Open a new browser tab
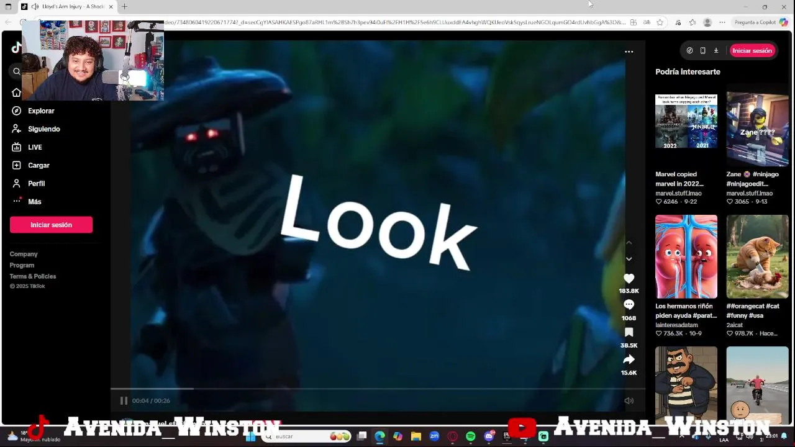Image resolution: width=795 pixels, height=447 pixels. coord(124,6)
